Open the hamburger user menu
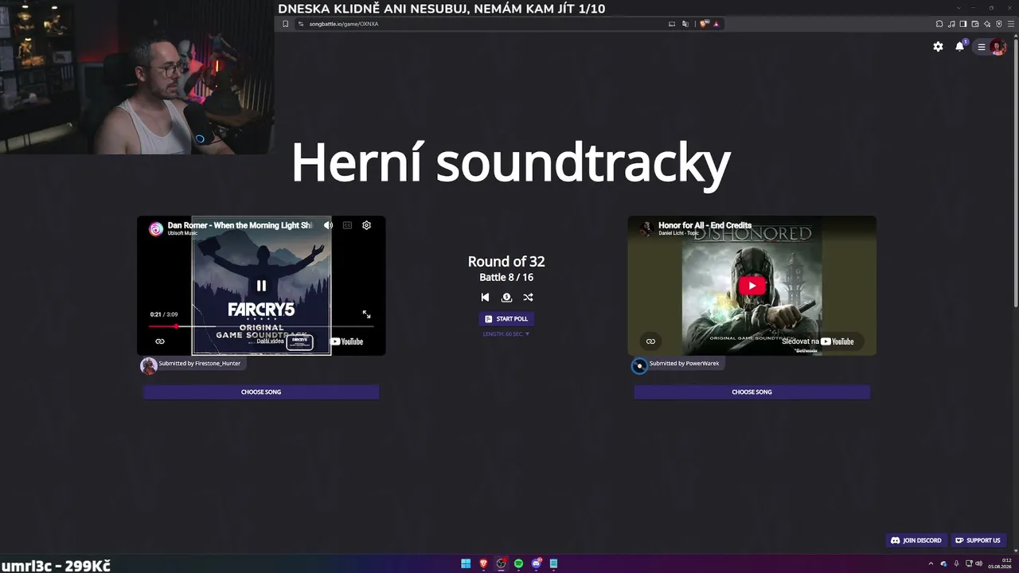The width and height of the screenshot is (1019, 573). tap(982, 47)
